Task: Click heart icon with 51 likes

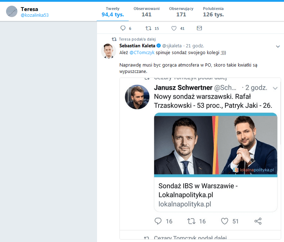Action: point(225,221)
